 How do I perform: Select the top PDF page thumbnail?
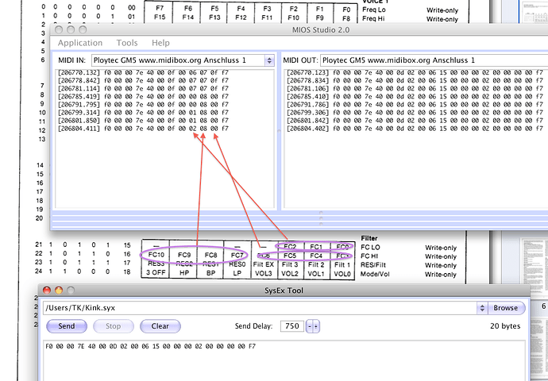pos(534,11)
